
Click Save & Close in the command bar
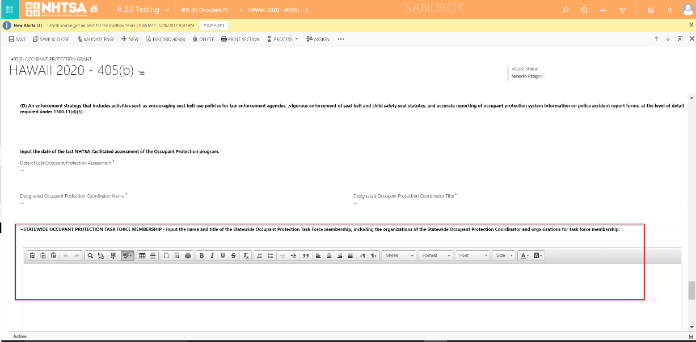[51, 39]
